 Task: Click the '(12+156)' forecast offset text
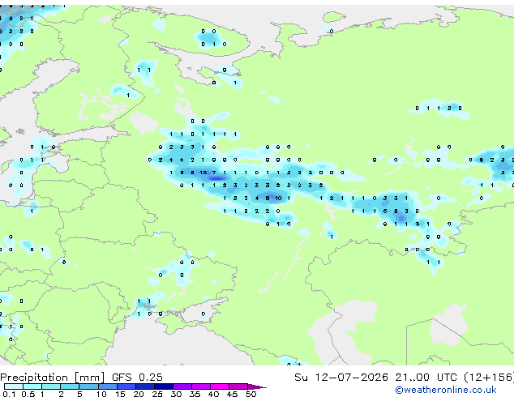click(488, 378)
